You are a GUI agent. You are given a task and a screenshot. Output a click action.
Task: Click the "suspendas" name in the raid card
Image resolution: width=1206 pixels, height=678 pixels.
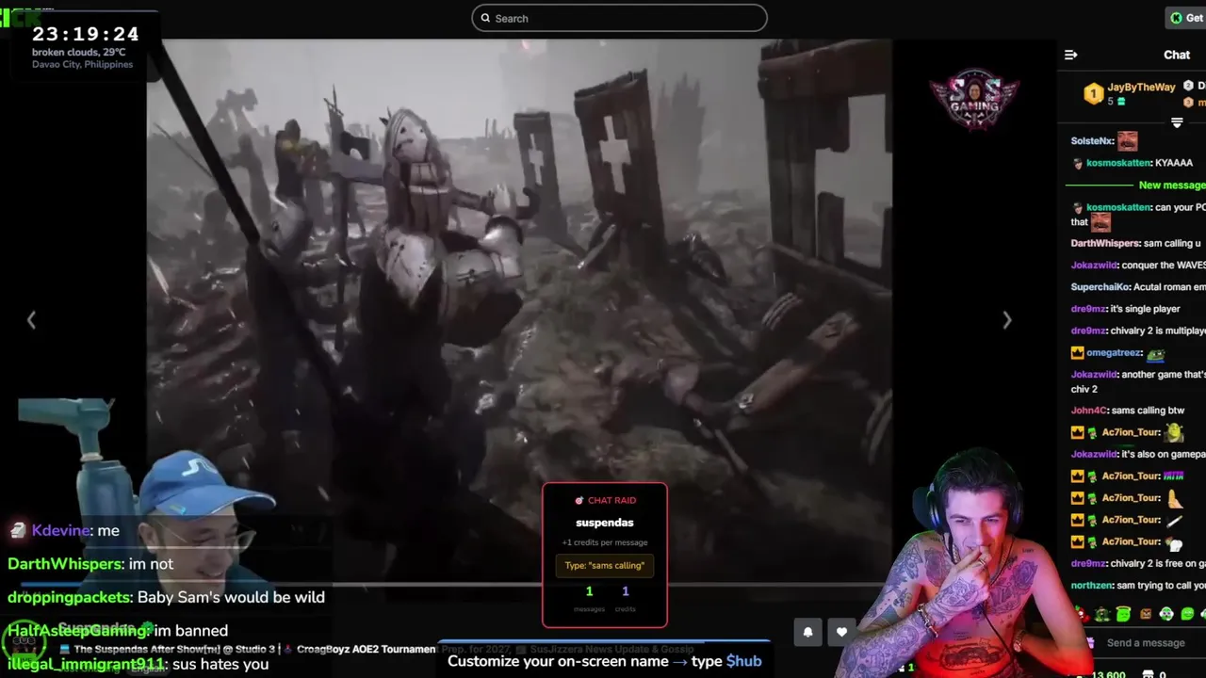604,523
